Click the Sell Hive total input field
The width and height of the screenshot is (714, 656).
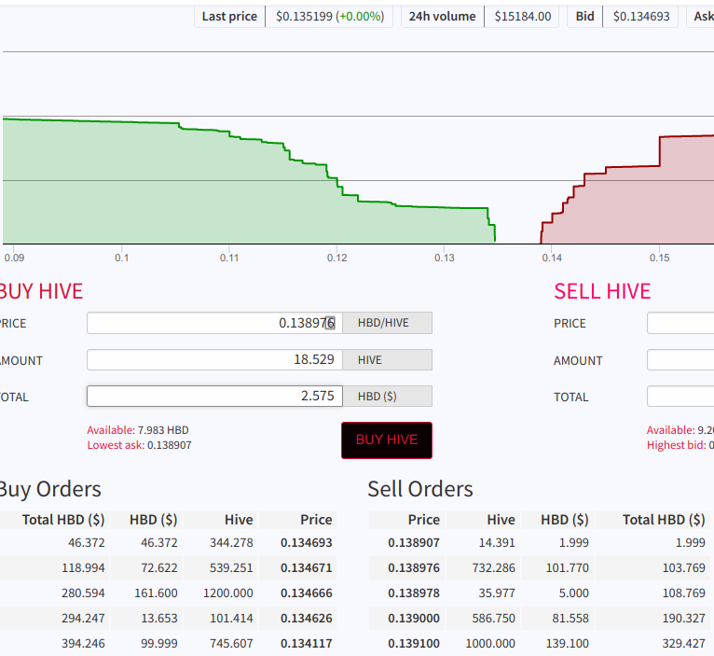[680, 397]
